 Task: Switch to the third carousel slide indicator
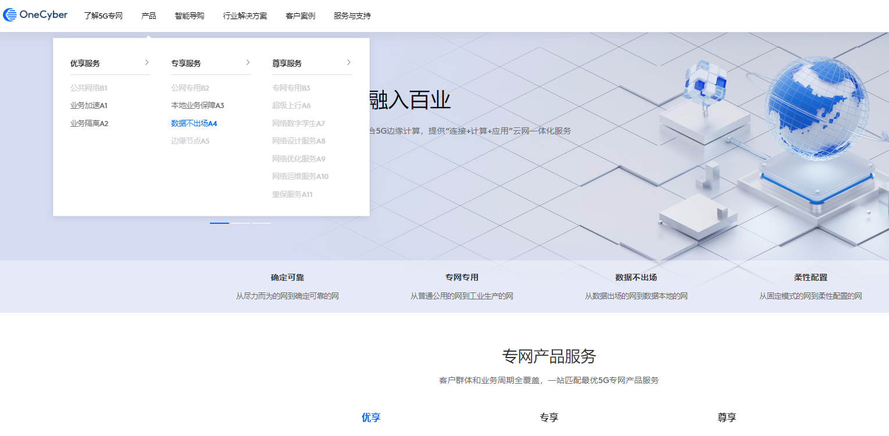[261, 223]
